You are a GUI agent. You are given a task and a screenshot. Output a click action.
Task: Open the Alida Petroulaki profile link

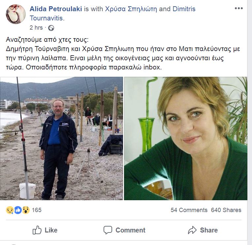click(56, 9)
